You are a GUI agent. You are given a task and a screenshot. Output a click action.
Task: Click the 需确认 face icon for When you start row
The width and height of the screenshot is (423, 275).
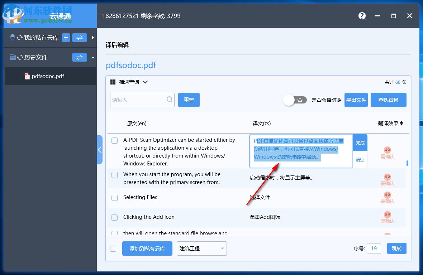coord(388,177)
